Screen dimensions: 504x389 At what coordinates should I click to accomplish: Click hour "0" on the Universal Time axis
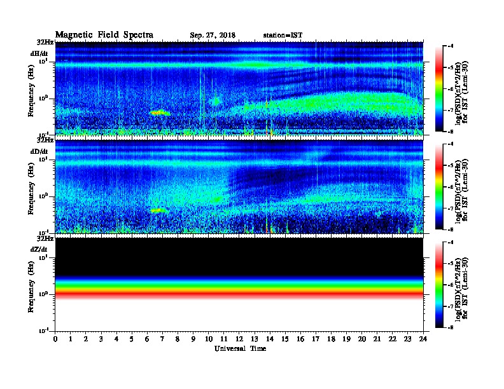click(55, 339)
